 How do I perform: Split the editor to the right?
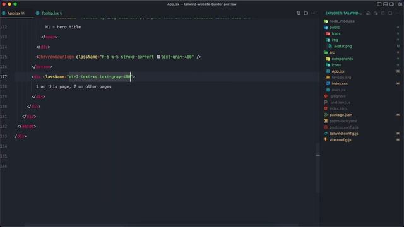coord(306,13)
